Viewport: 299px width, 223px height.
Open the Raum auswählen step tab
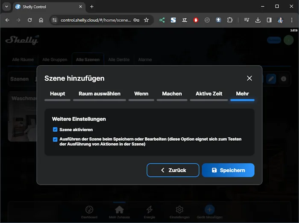tap(100, 94)
